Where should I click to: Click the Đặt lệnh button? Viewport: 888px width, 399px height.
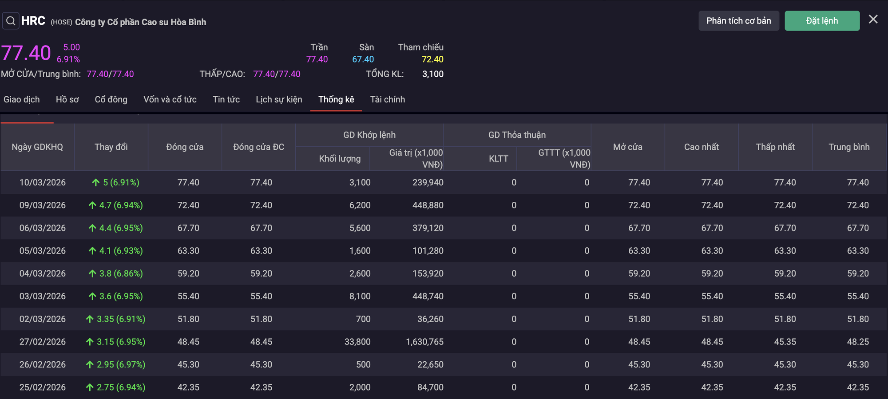tap(822, 21)
